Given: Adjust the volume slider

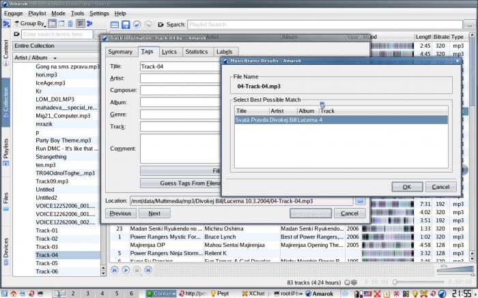Looking at the screenshot, I should 455,270.
